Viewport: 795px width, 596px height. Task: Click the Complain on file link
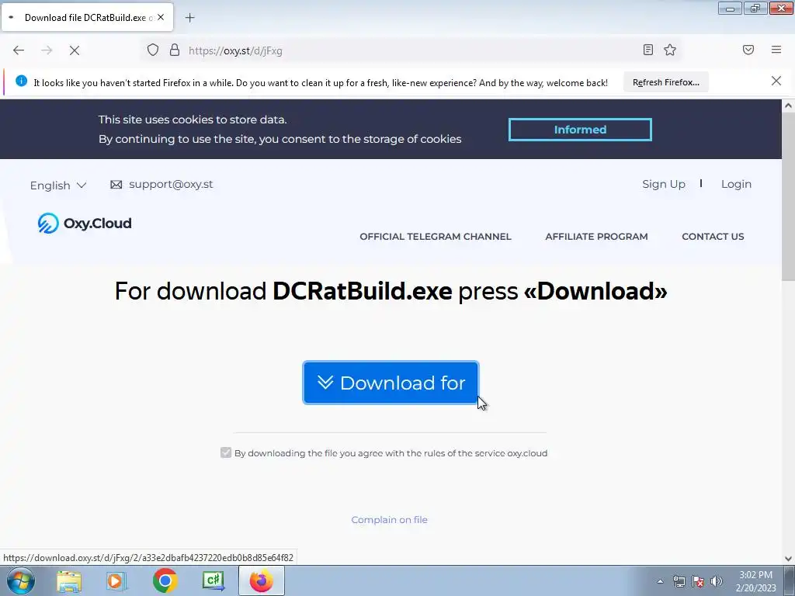(390, 519)
